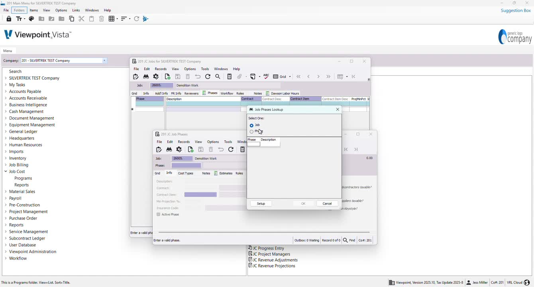Click the blue globe assistant icon
Image resolution: width=534 pixels, height=287 pixels.
[x=146, y=19]
